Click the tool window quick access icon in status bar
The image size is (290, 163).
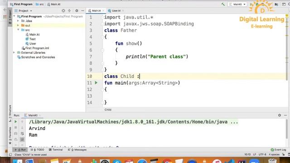tap(10, 155)
